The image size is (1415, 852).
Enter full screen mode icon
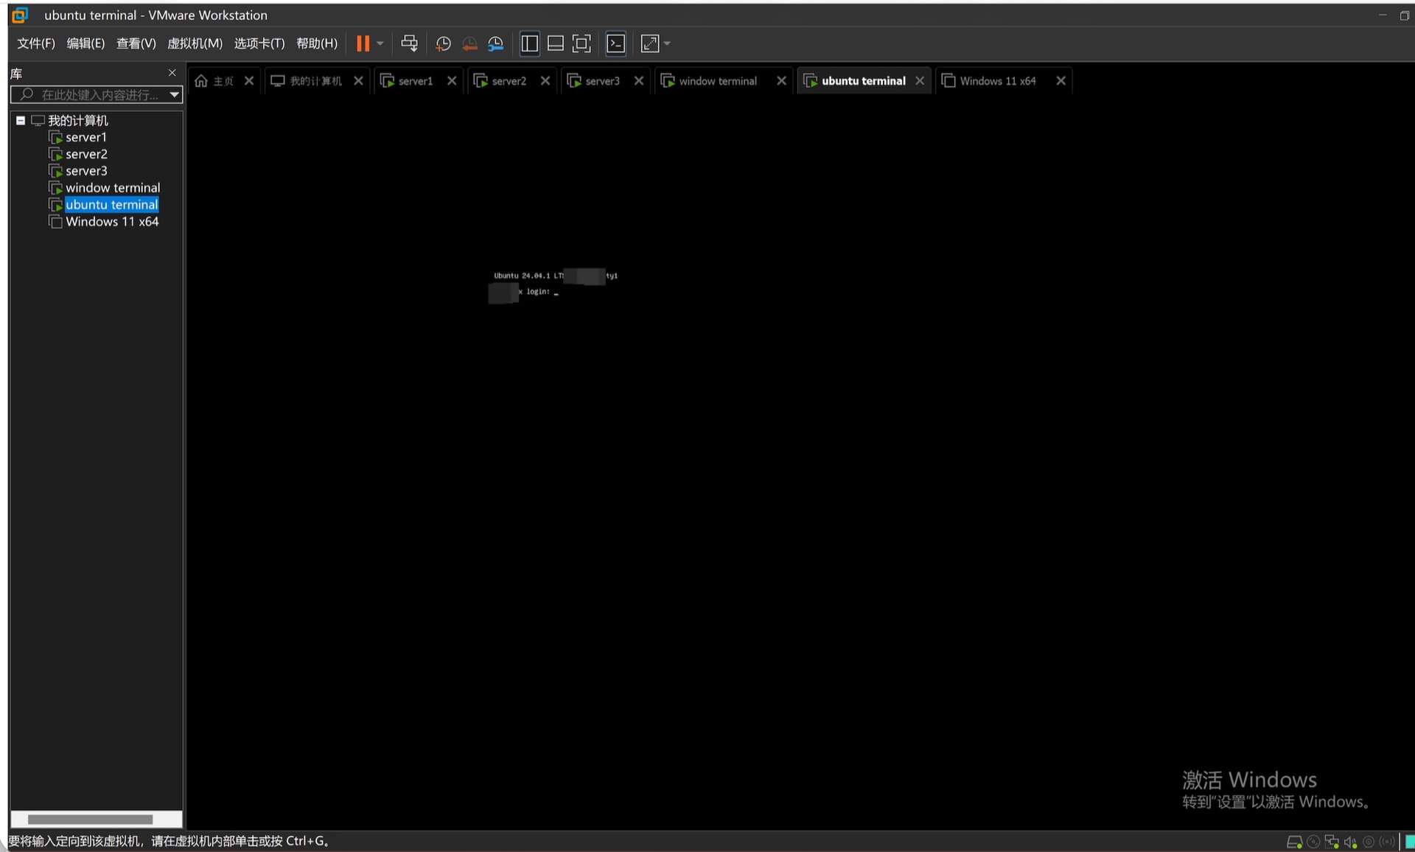click(581, 43)
